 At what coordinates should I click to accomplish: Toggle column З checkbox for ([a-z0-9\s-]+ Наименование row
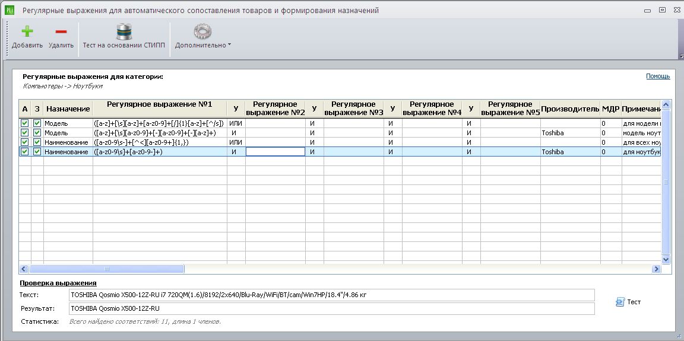click(37, 142)
